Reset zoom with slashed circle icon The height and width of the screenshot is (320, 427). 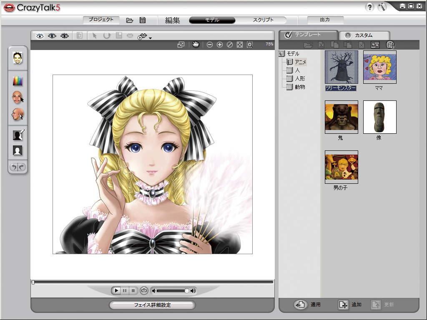(x=230, y=45)
